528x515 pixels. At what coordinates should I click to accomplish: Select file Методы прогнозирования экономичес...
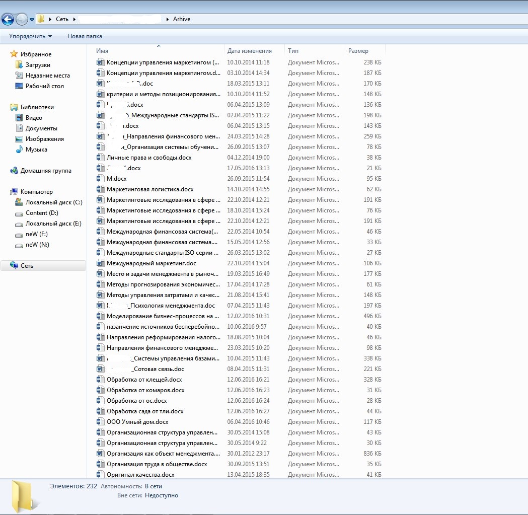pos(163,284)
